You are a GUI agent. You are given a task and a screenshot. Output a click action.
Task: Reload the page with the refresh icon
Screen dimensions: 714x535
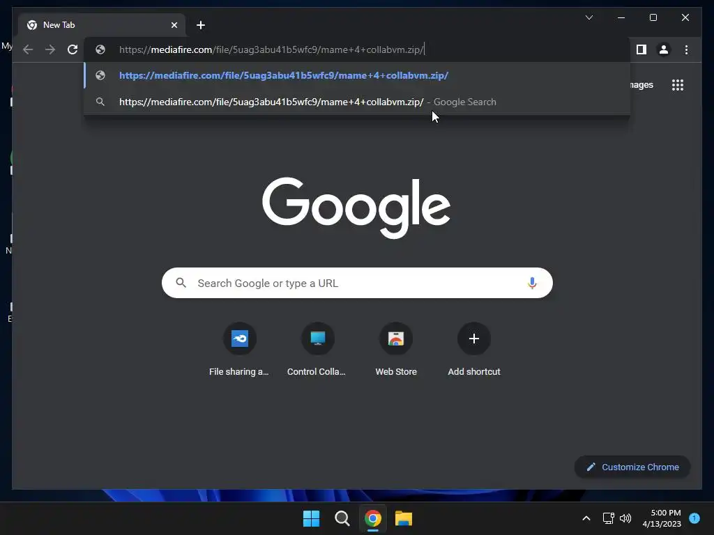[73, 49]
